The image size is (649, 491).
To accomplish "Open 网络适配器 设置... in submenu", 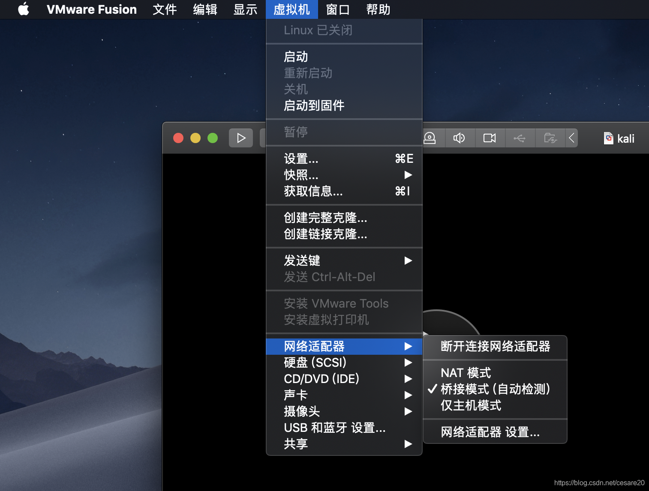I will click(495, 432).
